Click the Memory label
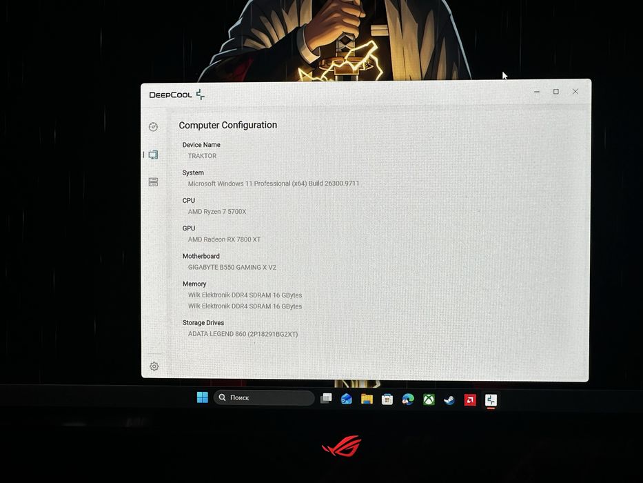The width and height of the screenshot is (643, 483). point(194,284)
